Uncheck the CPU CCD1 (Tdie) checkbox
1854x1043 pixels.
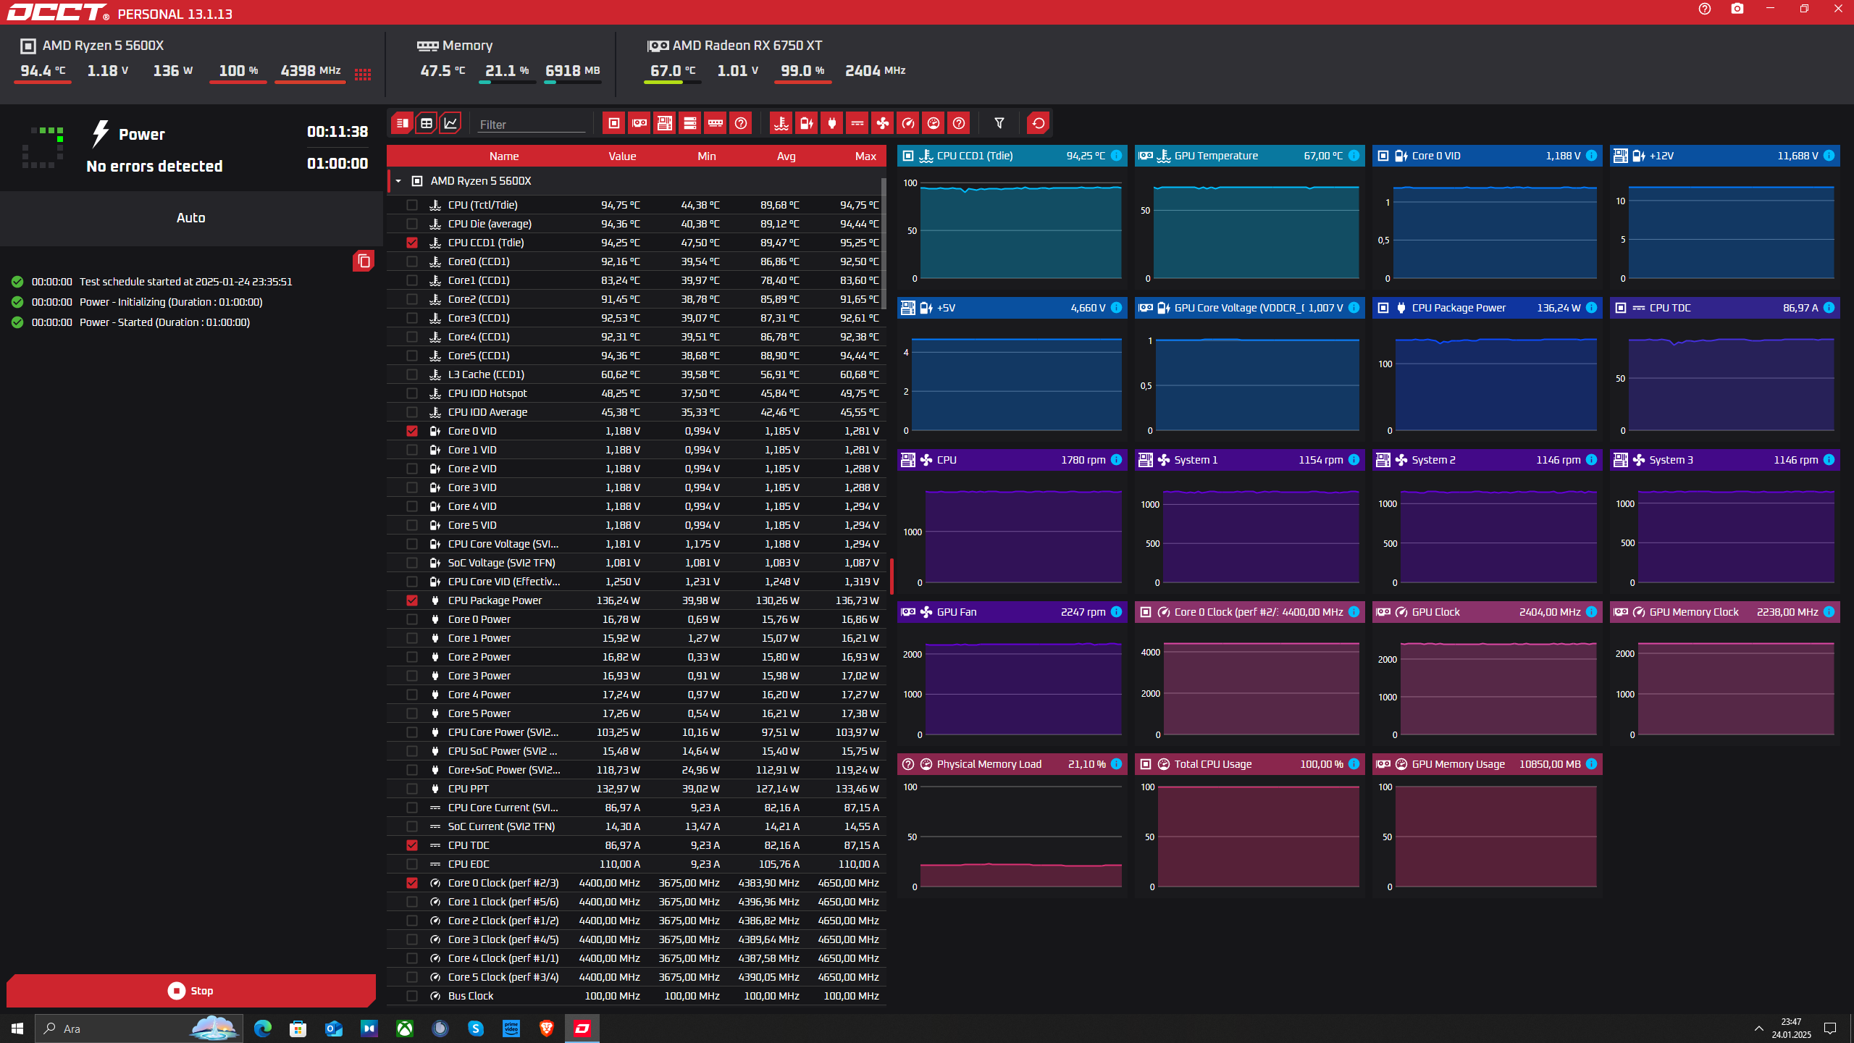(x=412, y=243)
